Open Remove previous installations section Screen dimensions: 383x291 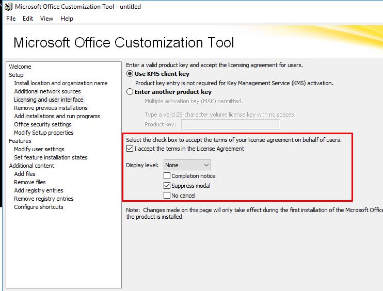pos(51,108)
